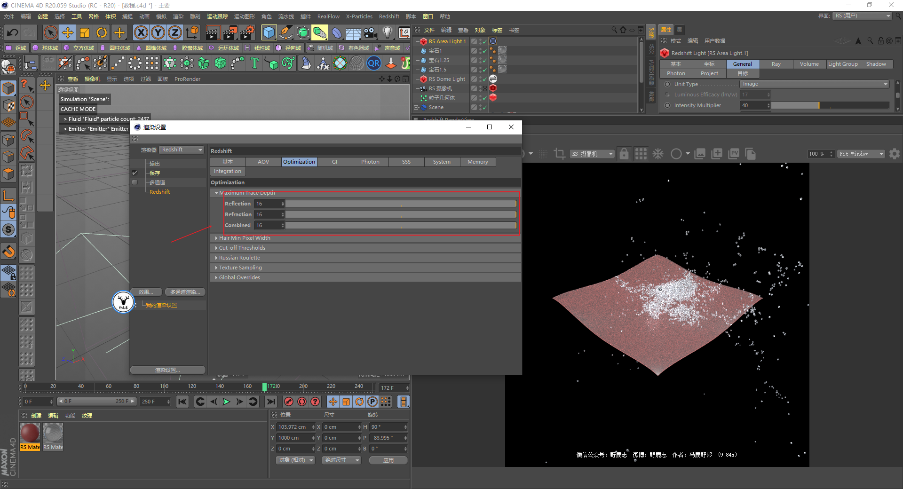Click the Enable Snap S icon
The width and height of the screenshot is (903, 489).
(8, 230)
